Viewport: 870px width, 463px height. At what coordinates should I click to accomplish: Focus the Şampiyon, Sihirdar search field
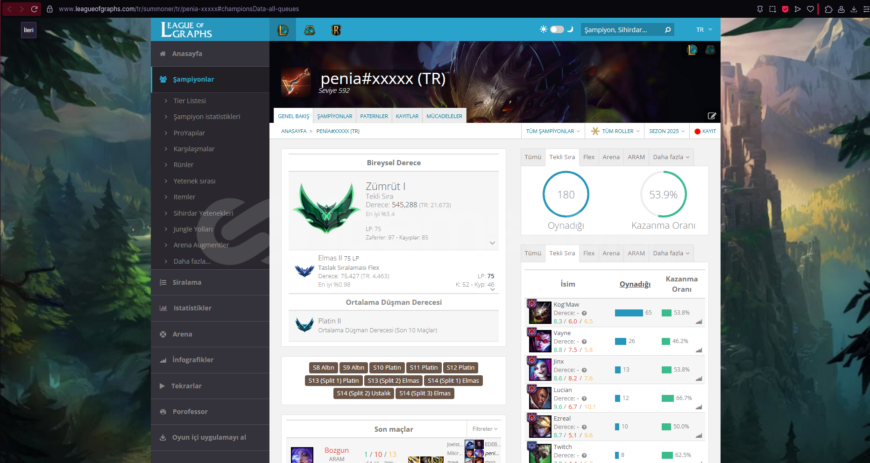(x=622, y=30)
